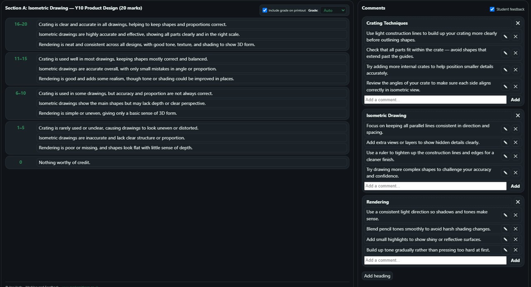Delete the 'Check that all parts fit' comment

(x=515, y=53)
